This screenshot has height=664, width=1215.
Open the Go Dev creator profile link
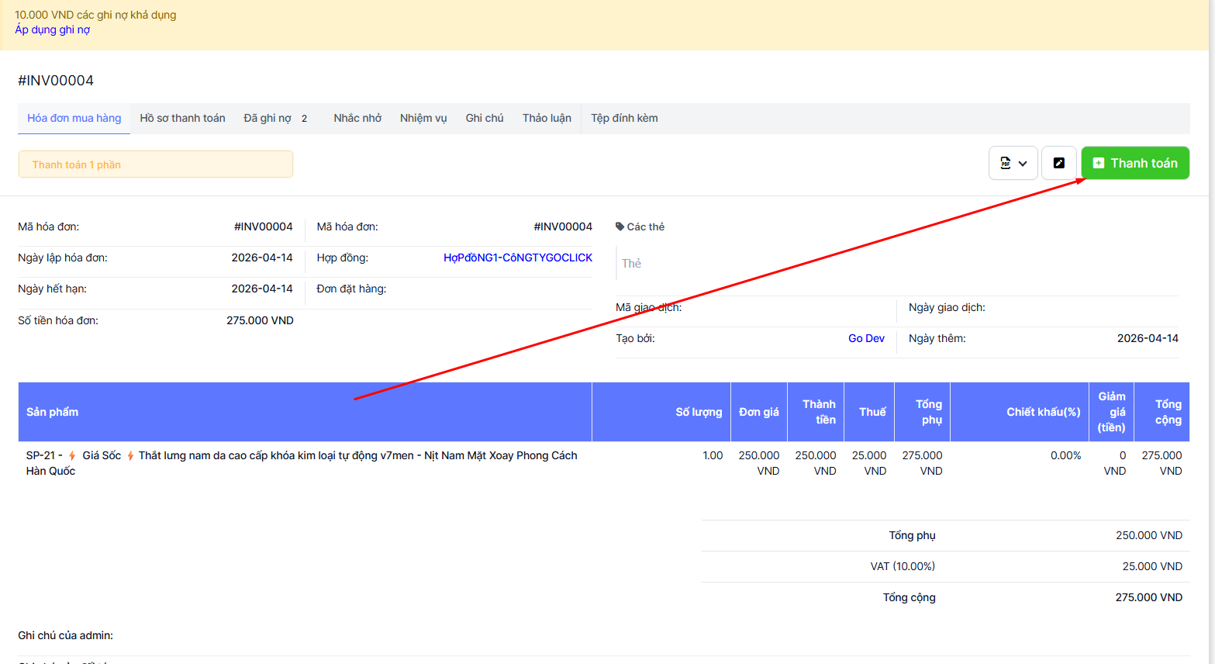pyautogui.click(x=866, y=338)
